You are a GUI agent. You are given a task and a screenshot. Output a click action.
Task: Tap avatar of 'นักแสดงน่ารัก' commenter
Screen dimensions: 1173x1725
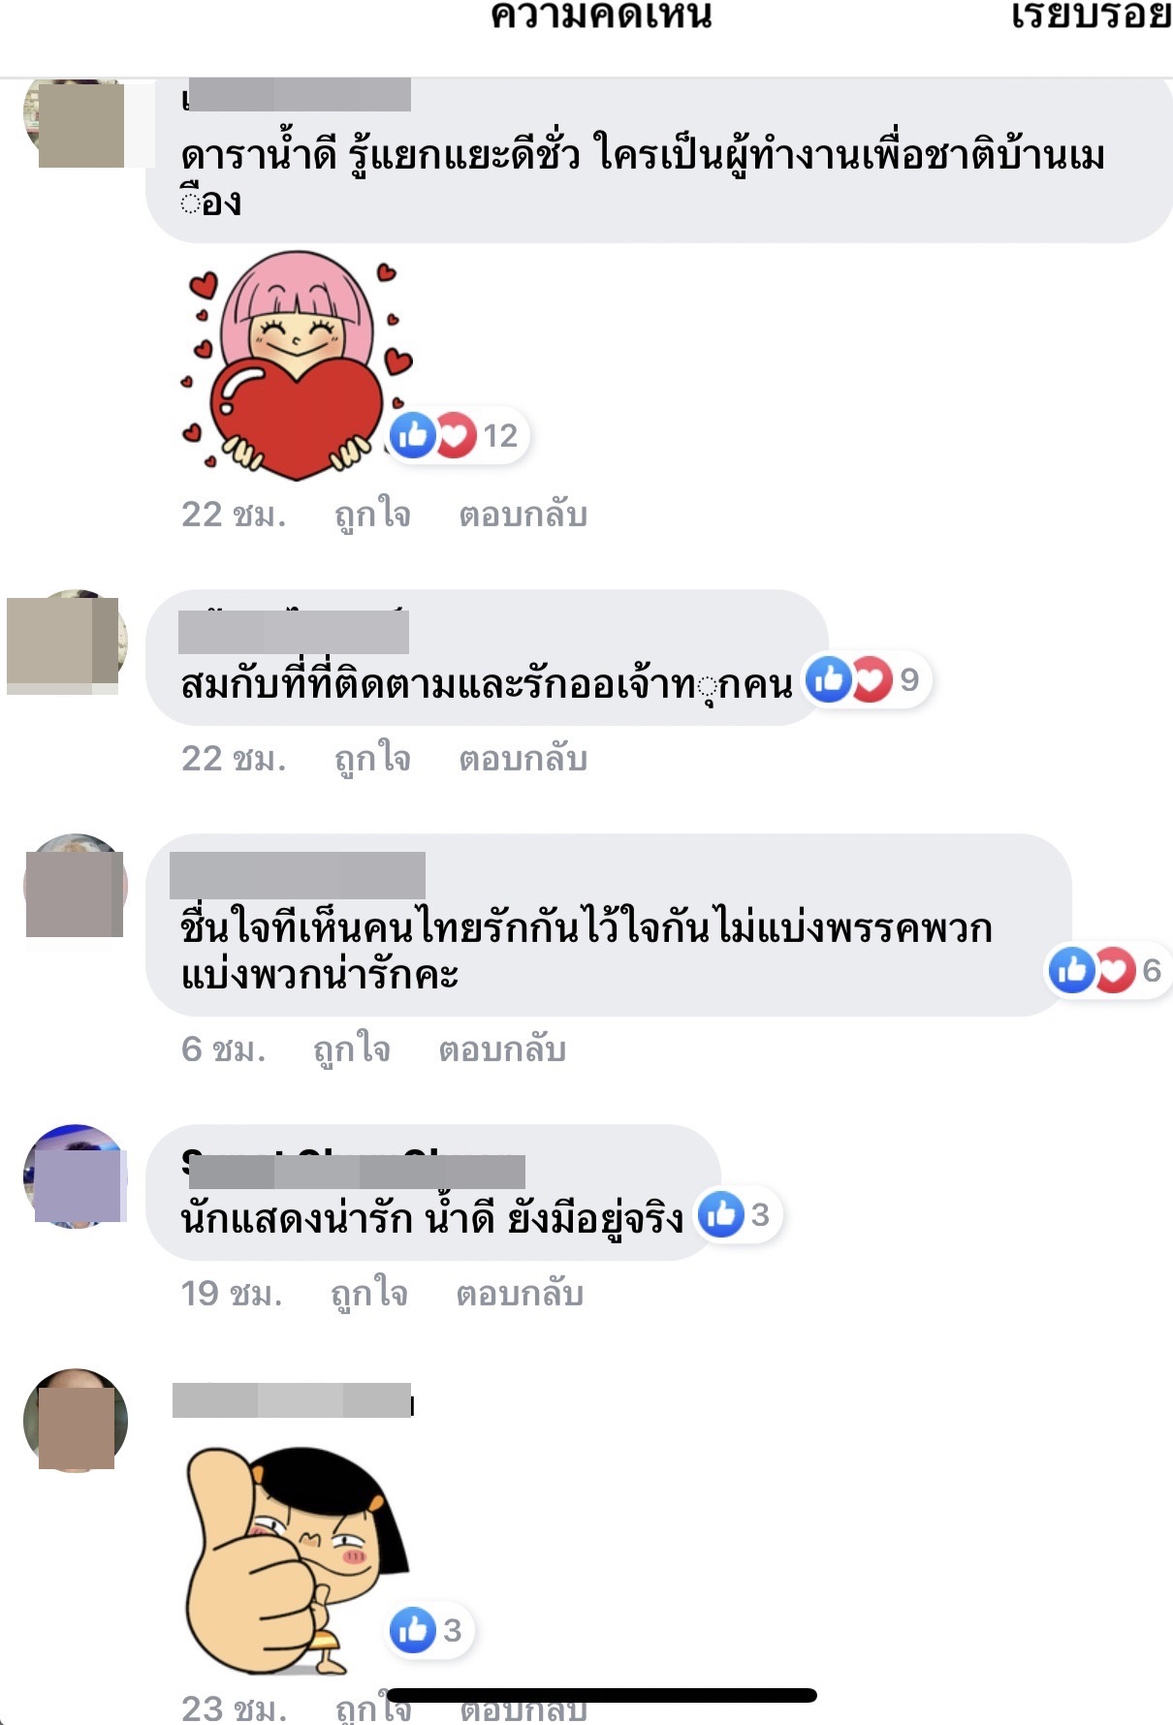76,1176
